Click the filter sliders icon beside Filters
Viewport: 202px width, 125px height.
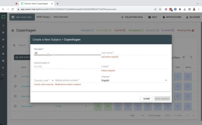(184, 57)
